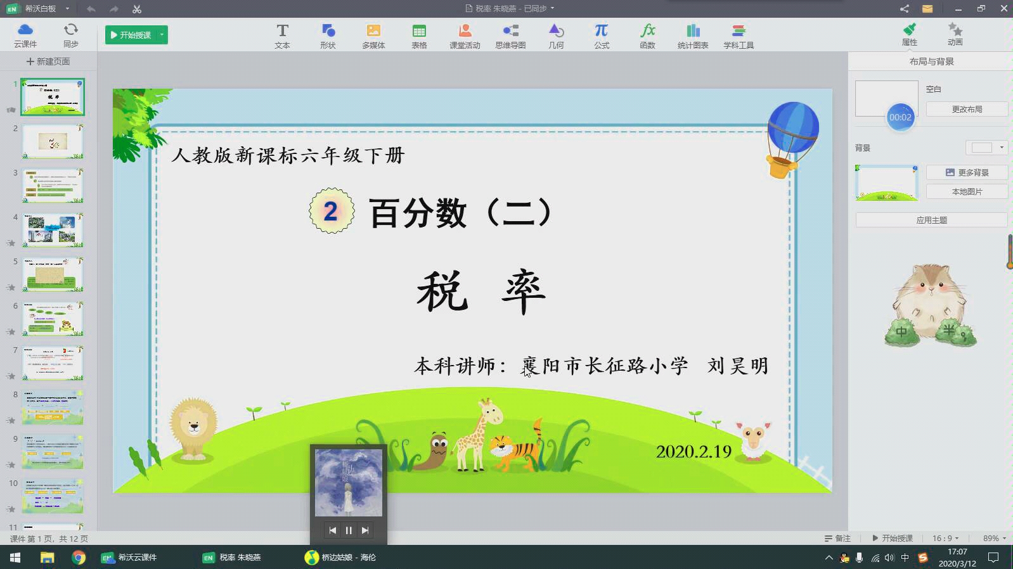
Task: Click the microphone icon in system tray
Action: 859,558
